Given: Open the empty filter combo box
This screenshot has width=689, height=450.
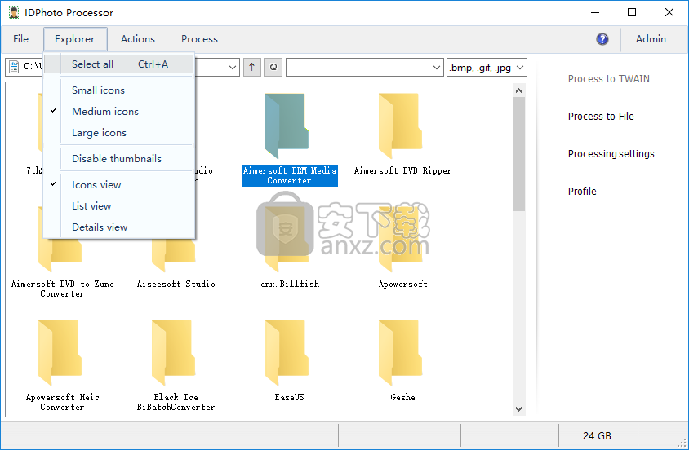Looking at the screenshot, I should point(365,67).
